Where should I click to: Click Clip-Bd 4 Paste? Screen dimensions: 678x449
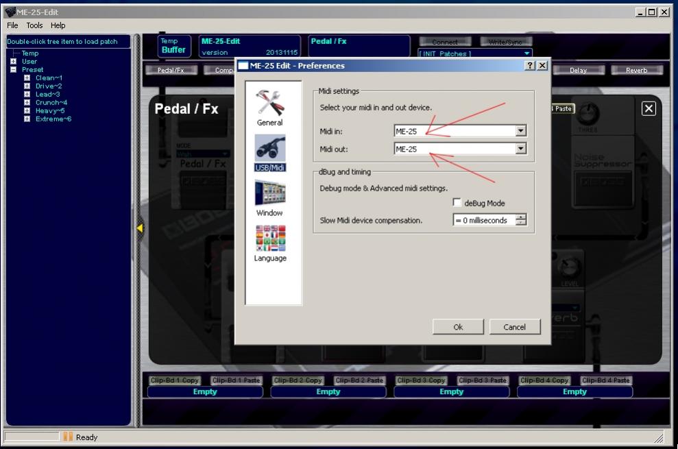(606, 380)
